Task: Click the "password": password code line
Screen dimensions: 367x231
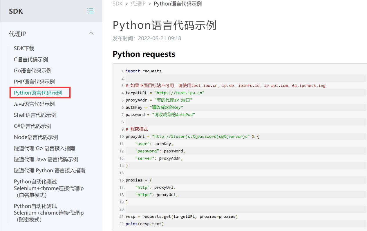Action: (160, 151)
